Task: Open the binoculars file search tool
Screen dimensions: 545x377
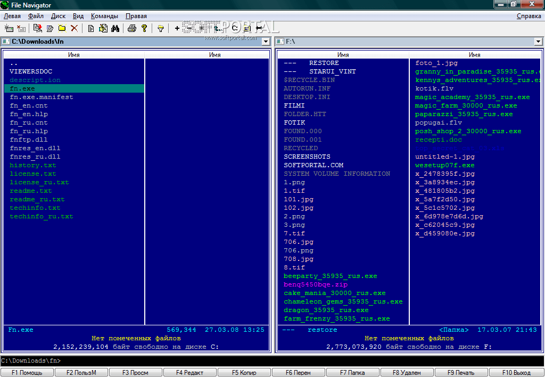Action: tap(115, 28)
